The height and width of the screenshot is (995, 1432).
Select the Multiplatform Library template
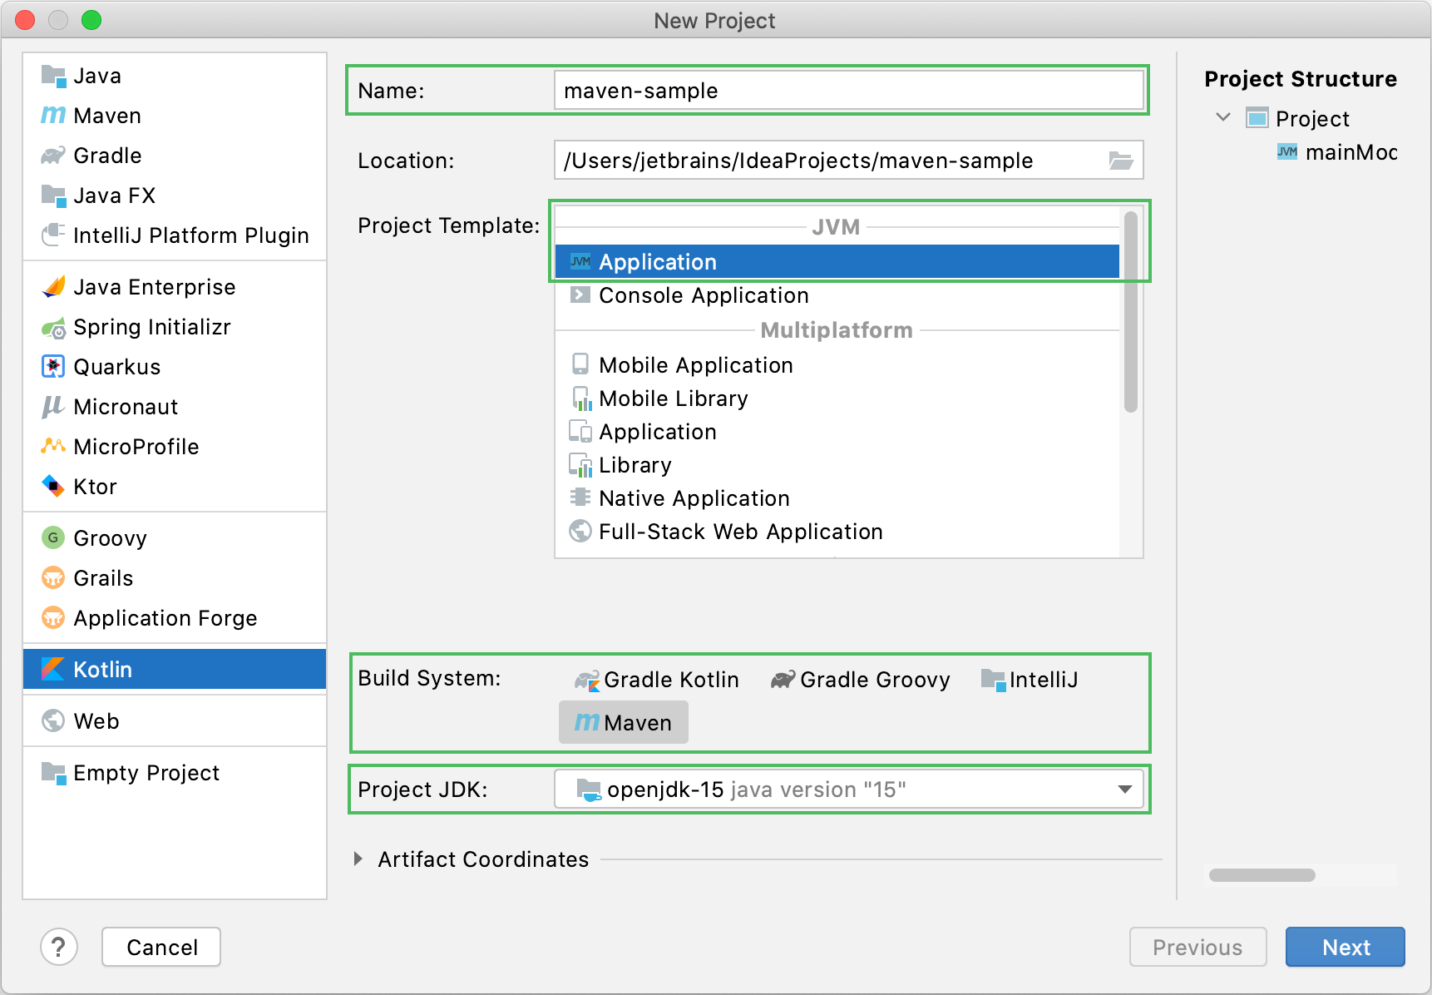point(837,465)
